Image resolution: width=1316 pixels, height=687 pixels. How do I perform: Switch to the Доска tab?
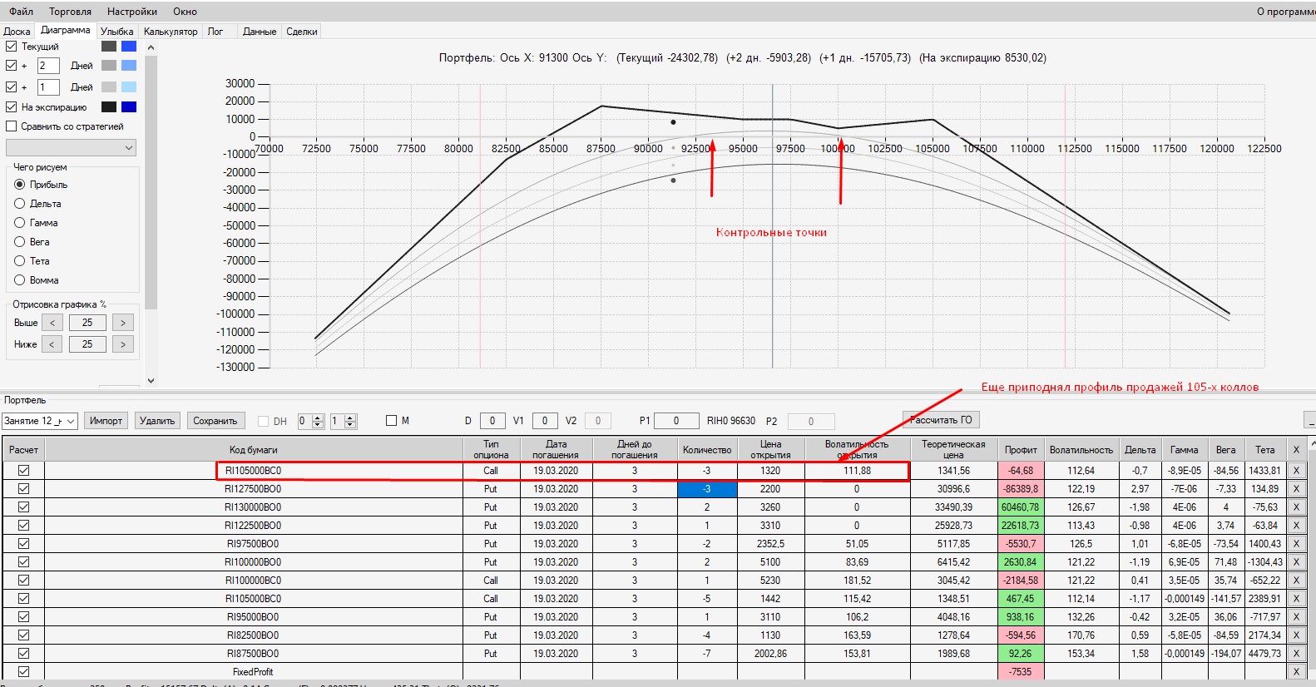tap(17, 32)
